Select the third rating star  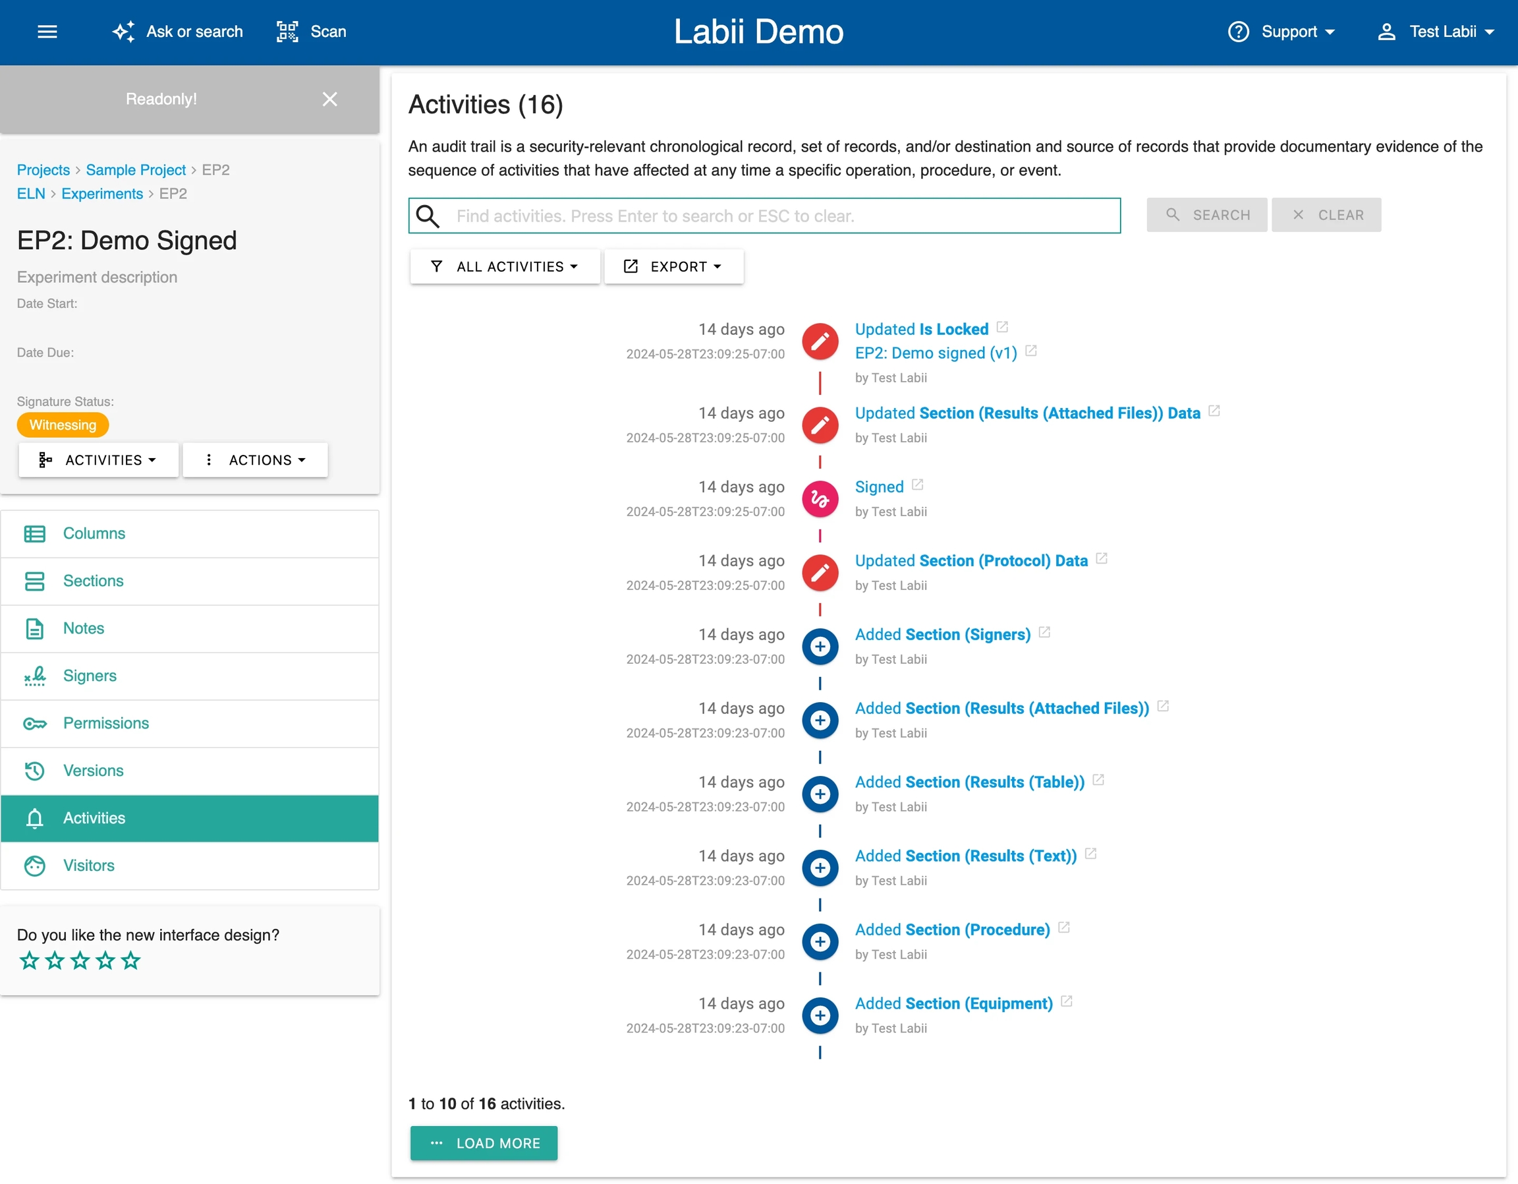coord(80,961)
